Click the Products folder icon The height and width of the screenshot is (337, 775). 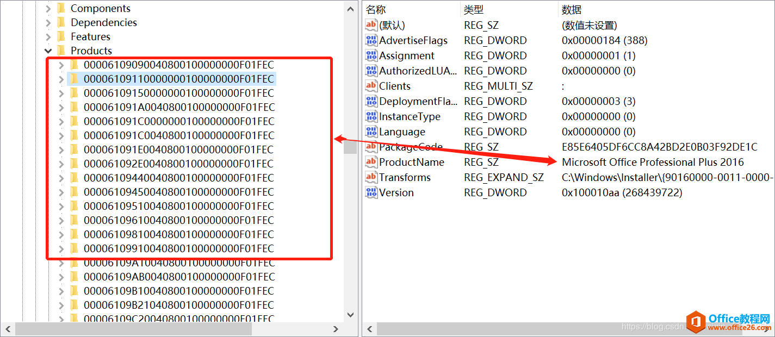61,51
